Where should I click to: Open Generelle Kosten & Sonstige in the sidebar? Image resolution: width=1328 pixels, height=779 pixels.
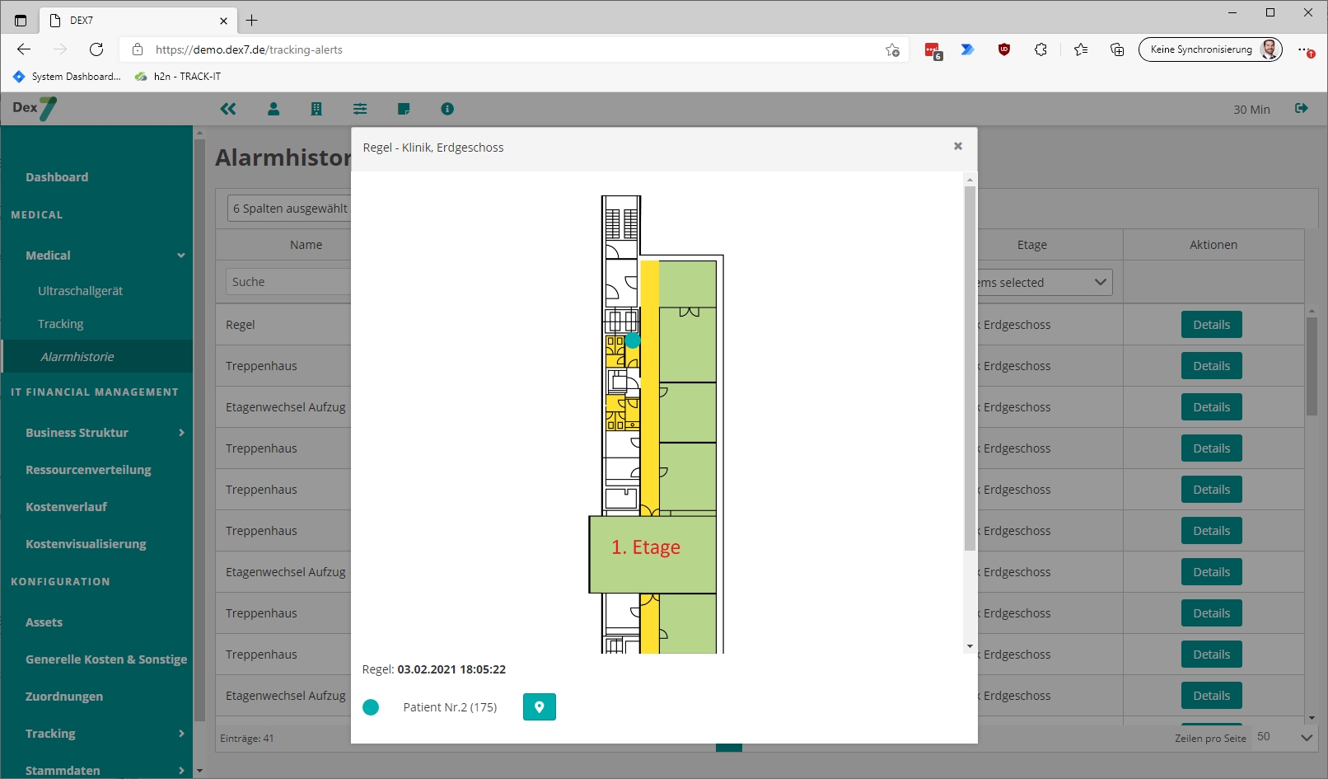click(106, 659)
